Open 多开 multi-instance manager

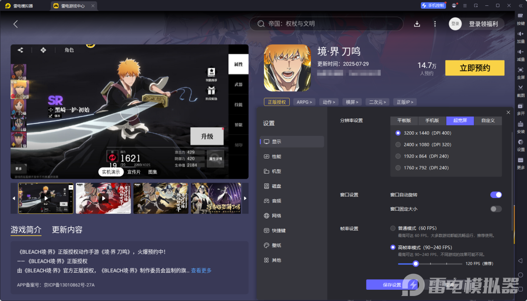pyautogui.click(x=520, y=108)
